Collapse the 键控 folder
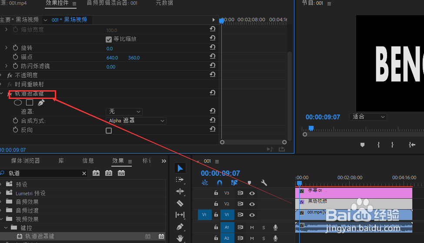 click(x=6, y=228)
